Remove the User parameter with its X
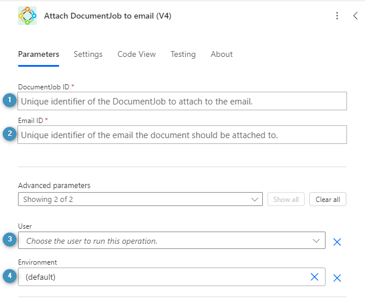This screenshot has width=365, height=307. [337, 242]
